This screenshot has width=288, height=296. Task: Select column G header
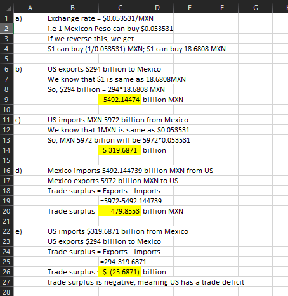click(x=256, y=8)
